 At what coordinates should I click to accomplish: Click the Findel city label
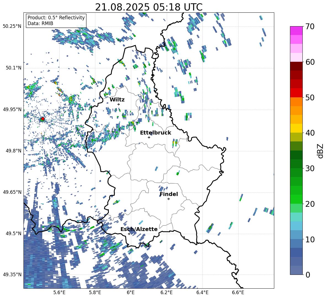169,194
